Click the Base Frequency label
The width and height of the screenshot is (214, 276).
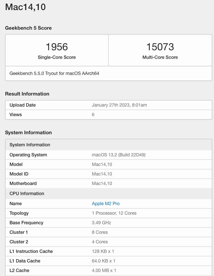pos(26,223)
